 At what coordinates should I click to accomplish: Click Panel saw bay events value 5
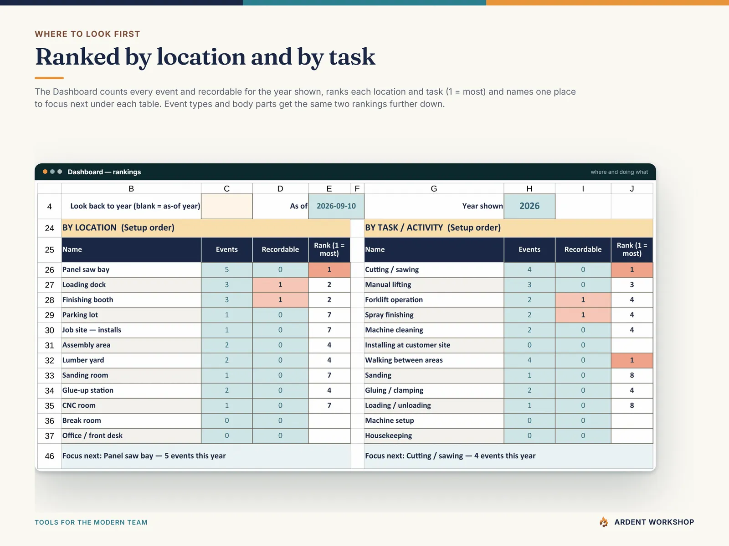point(226,269)
